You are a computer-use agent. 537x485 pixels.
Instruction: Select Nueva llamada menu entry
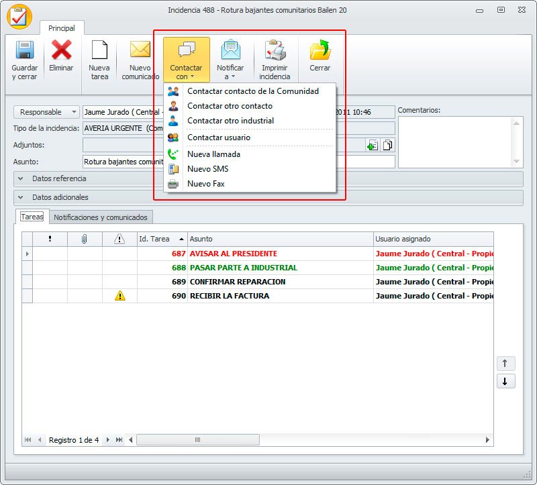[x=213, y=154]
